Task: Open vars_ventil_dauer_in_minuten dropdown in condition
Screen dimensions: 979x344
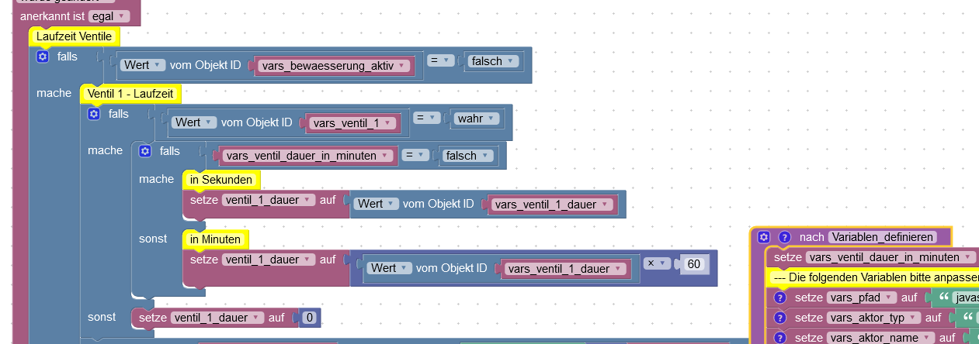Action: 307,156
